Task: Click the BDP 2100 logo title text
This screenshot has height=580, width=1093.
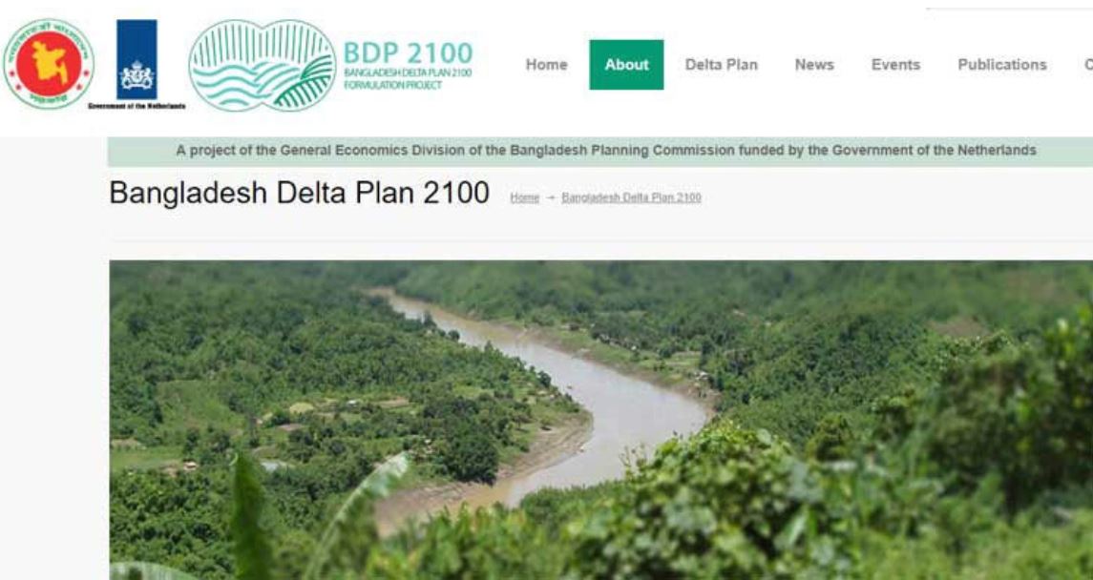Action: [x=408, y=52]
